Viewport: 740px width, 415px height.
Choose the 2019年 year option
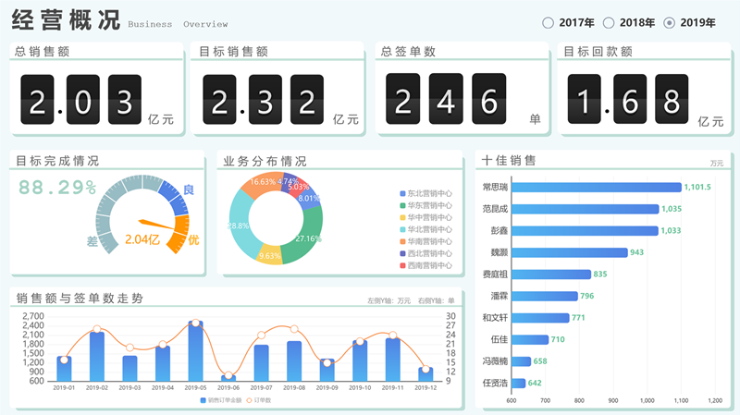(x=669, y=22)
